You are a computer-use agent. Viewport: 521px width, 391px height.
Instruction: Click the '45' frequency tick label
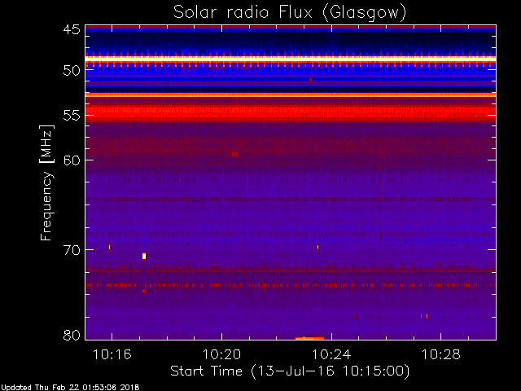point(72,29)
